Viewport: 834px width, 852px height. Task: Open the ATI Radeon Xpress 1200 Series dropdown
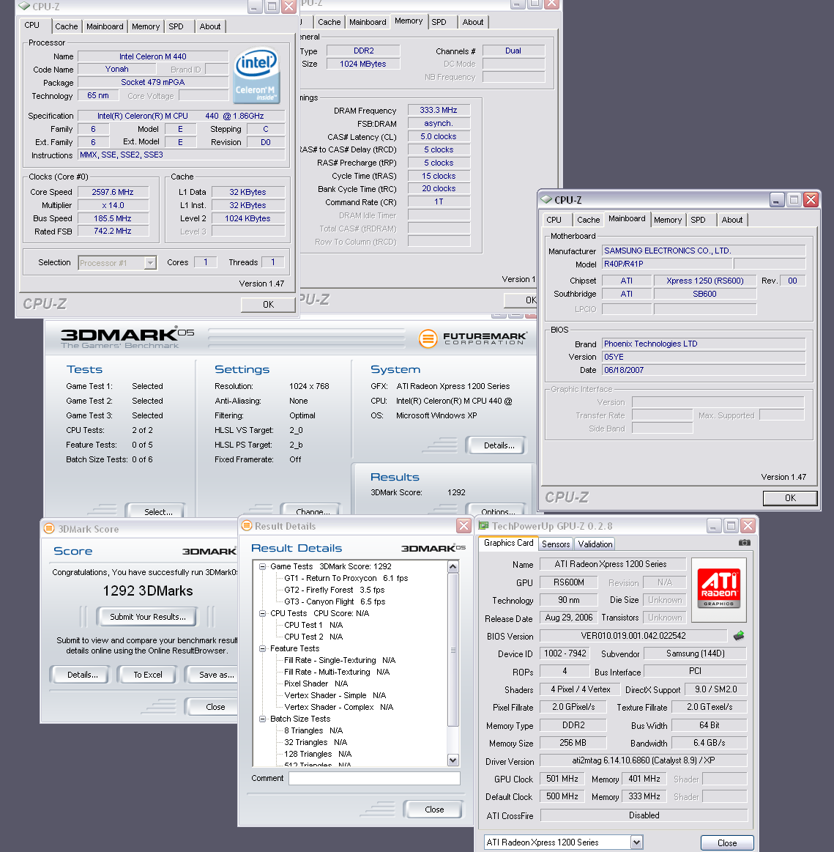click(x=637, y=842)
